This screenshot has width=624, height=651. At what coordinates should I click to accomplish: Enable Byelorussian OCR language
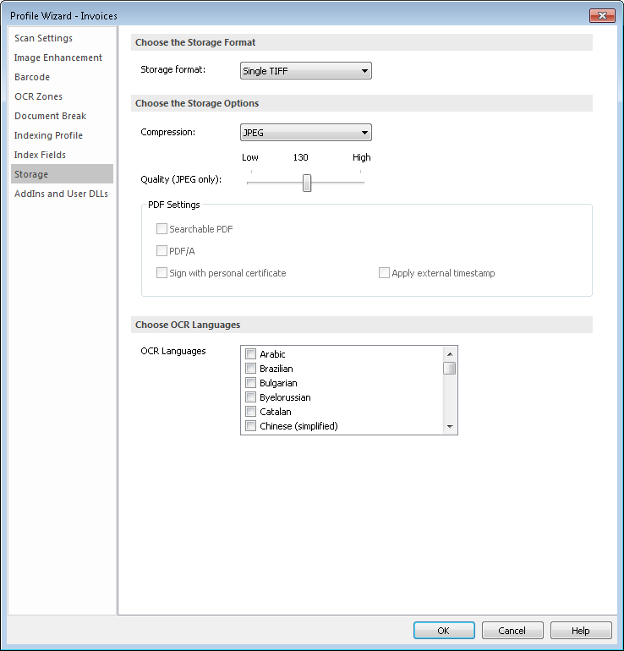pyautogui.click(x=251, y=397)
